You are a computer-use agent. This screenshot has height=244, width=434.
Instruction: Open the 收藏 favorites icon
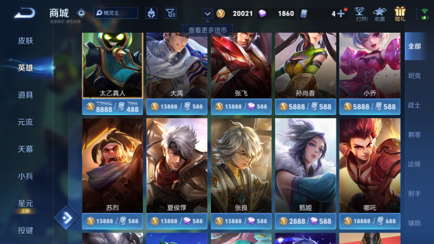[x=379, y=14]
